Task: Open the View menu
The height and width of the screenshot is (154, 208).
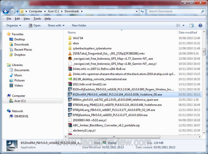Action: [x=27, y=19]
